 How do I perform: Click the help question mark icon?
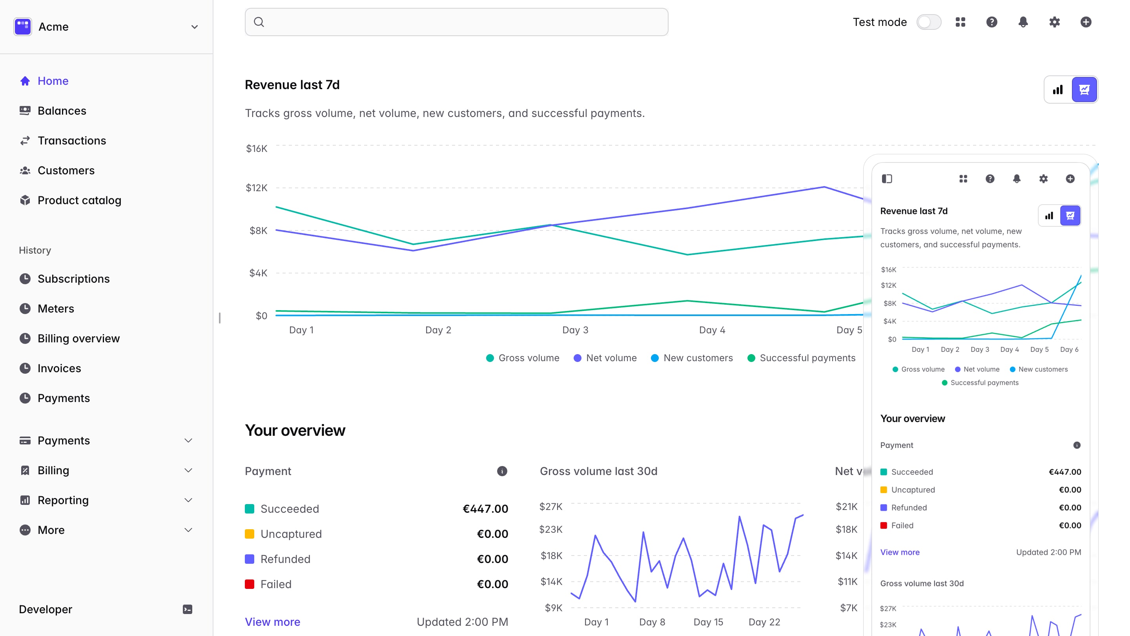(991, 22)
